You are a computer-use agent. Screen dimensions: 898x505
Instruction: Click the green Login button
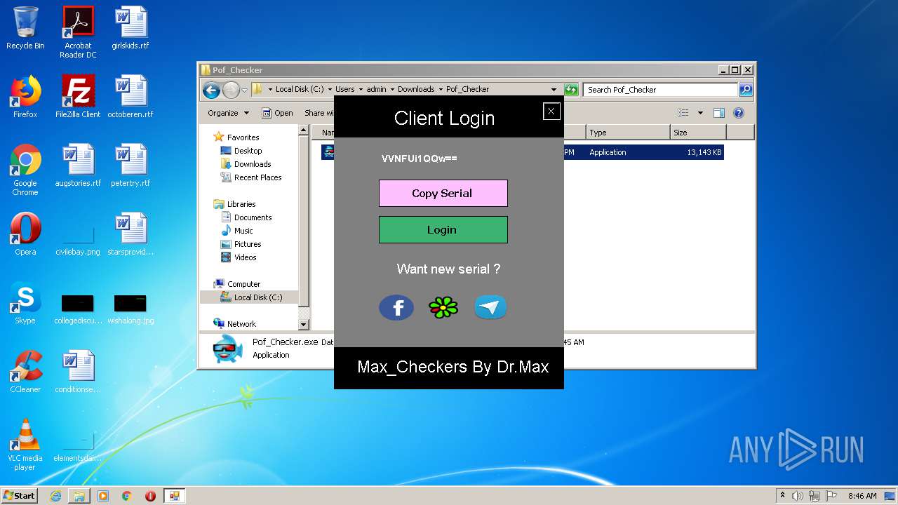tap(443, 229)
